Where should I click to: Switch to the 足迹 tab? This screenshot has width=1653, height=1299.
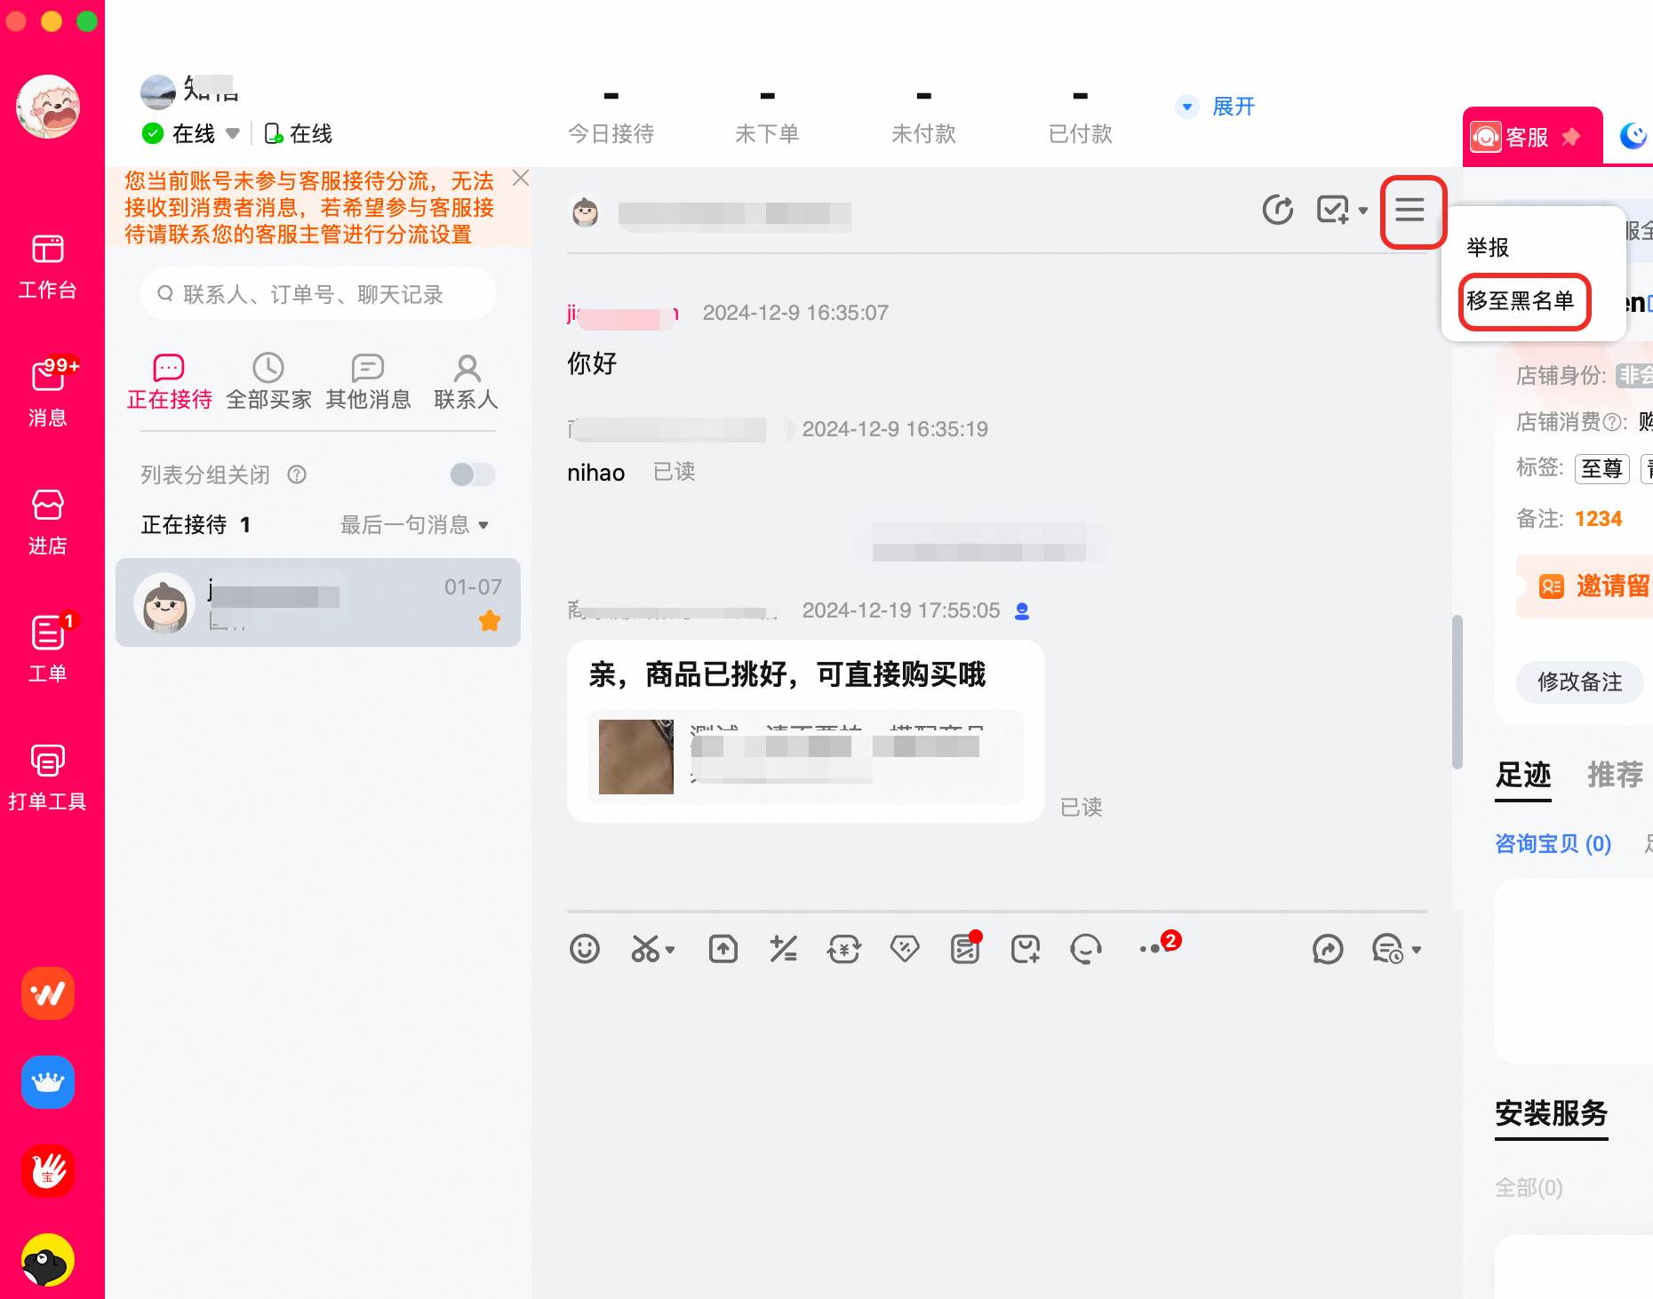tap(1522, 775)
